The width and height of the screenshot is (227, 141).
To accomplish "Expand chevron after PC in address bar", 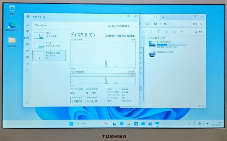I will tap(170, 24).
